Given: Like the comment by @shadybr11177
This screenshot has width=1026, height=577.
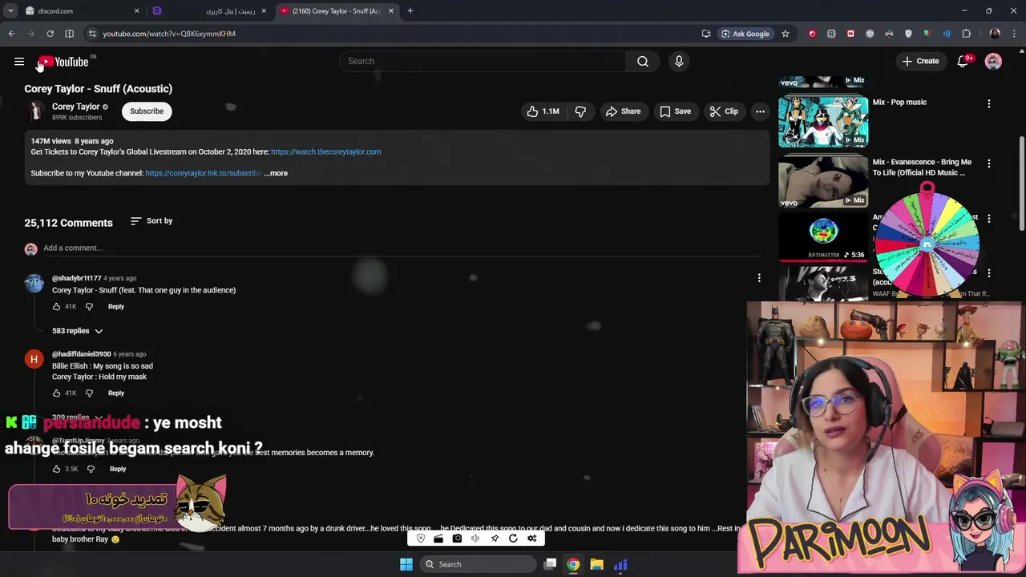Looking at the screenshot, I should [x=56, y=306].
